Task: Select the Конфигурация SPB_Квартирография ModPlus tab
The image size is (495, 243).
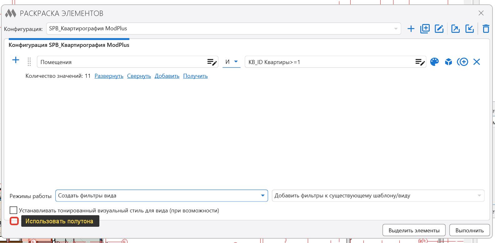Action: (x=69, y=45)
